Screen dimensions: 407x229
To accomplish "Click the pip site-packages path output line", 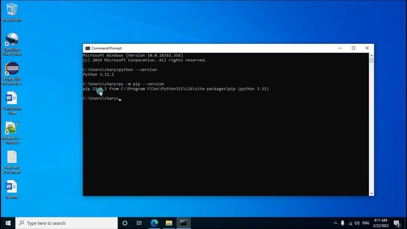I will click(176, 89).
